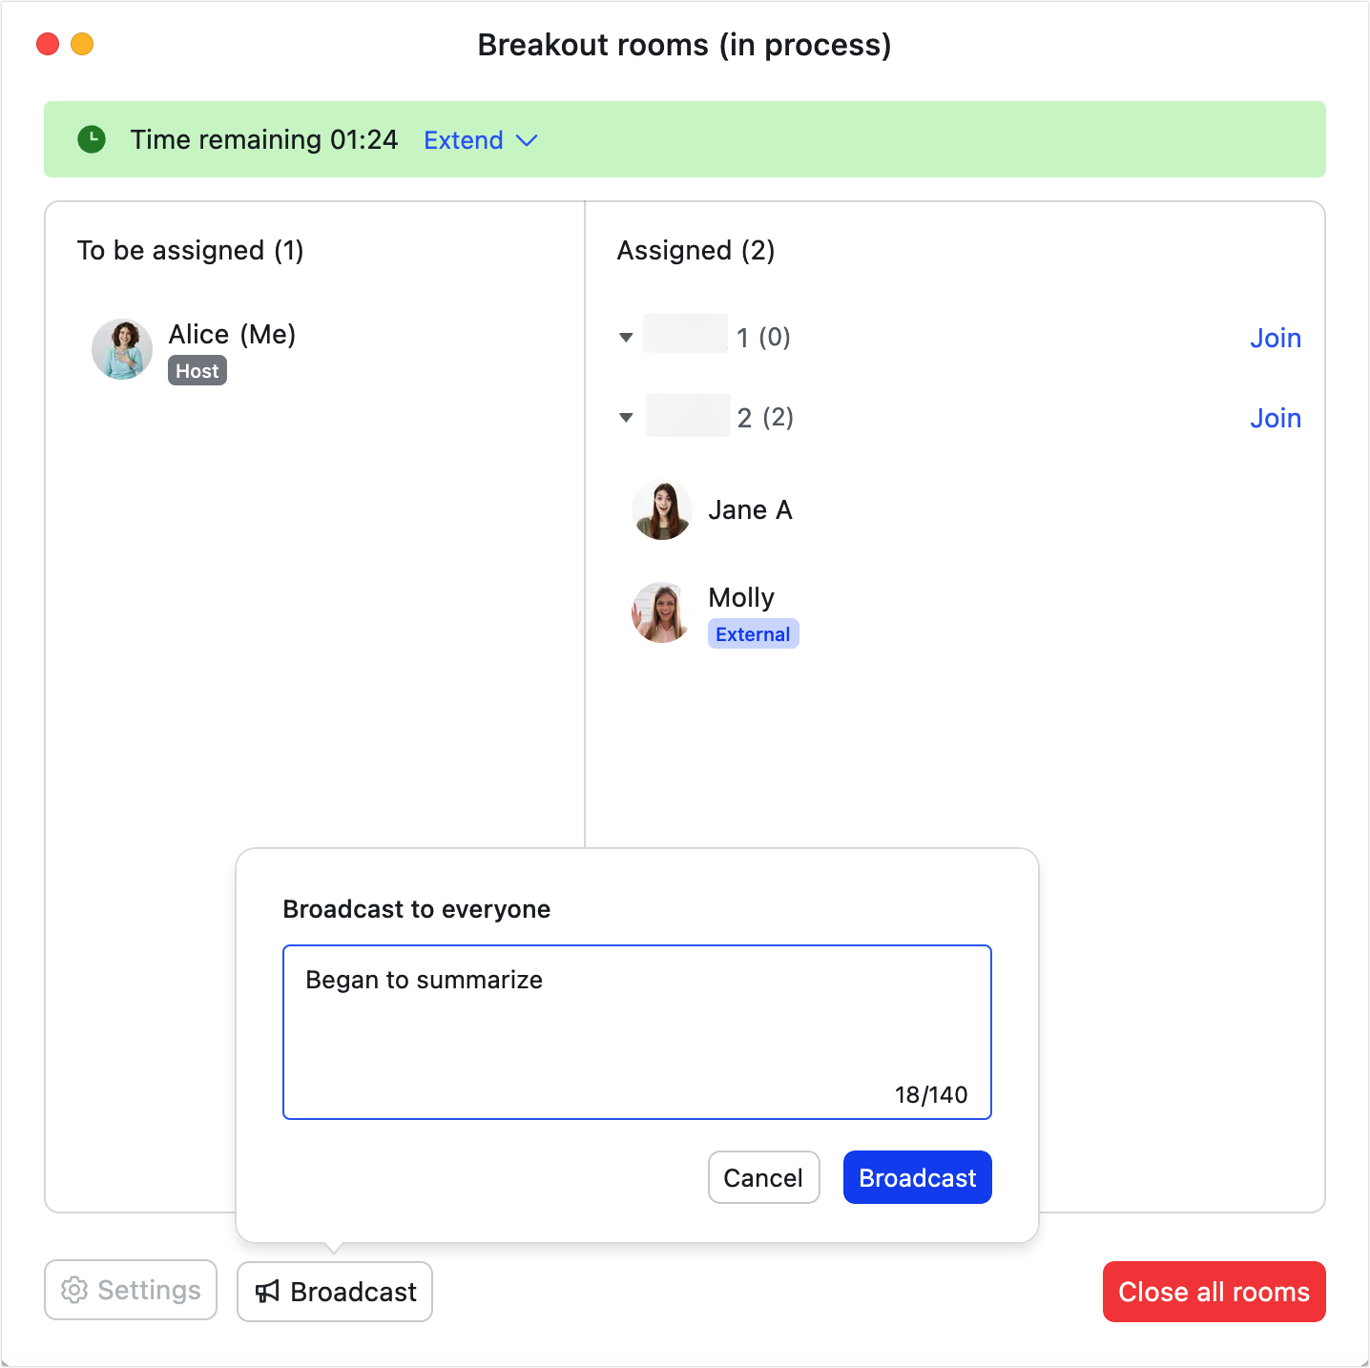Screen dimensions: 1370x1368
Task: Select the To be assigned panel header
Action: pos(190,250)
